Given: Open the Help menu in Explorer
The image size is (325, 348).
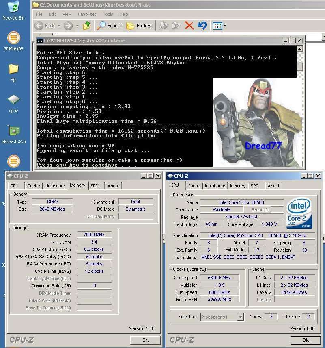Looking at the screenshot, I should [124, 14].
